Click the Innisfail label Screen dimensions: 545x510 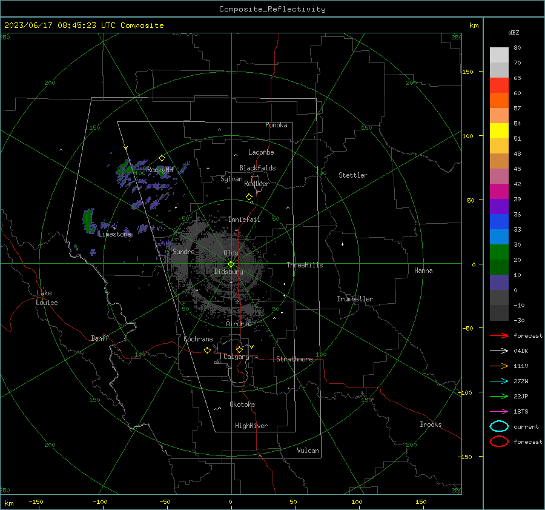point(244,220)
